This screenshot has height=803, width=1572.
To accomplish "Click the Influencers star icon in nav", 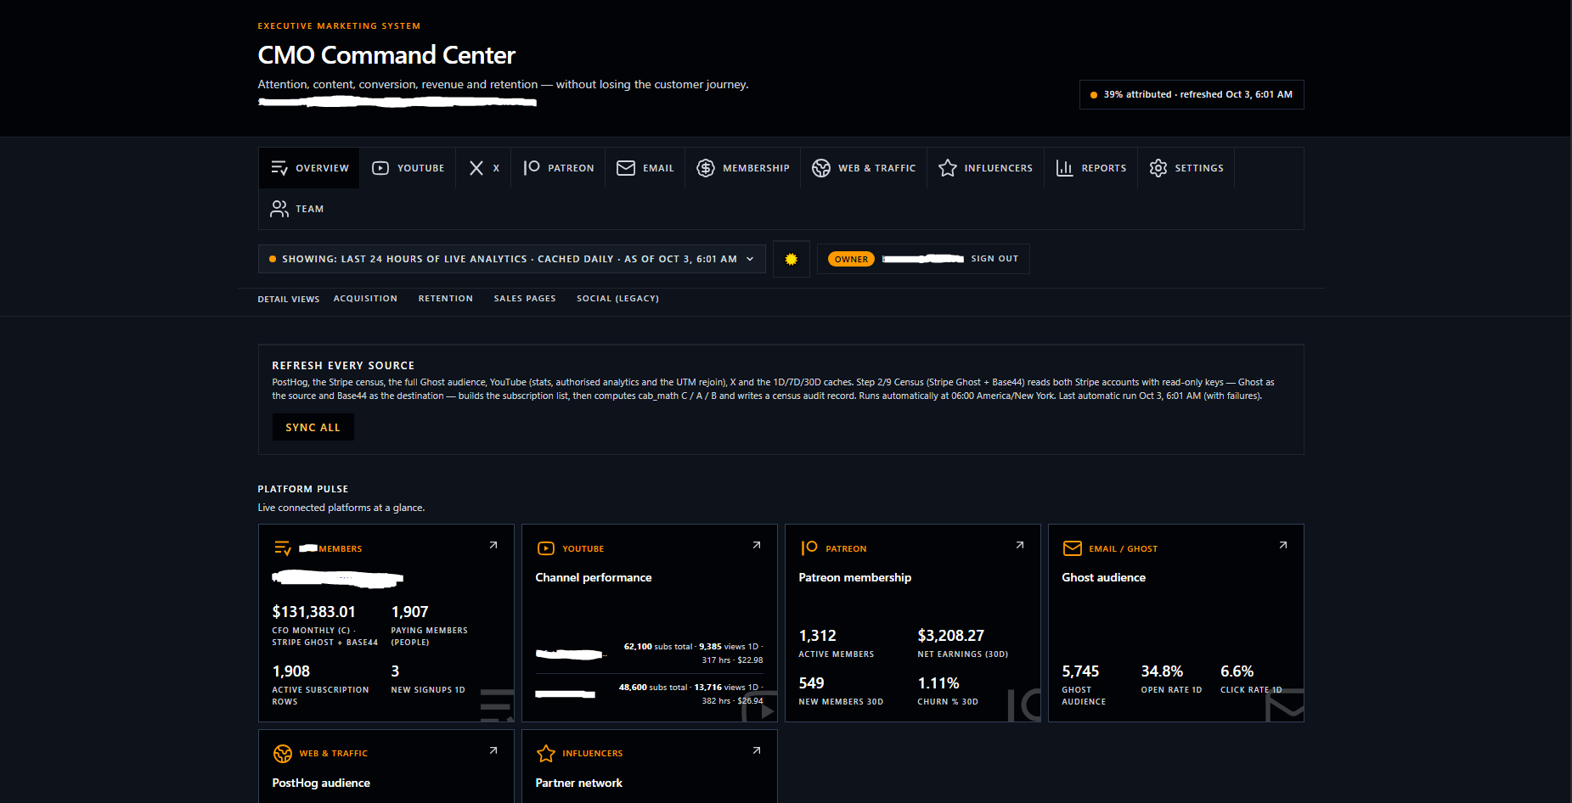I will [948, 168].
